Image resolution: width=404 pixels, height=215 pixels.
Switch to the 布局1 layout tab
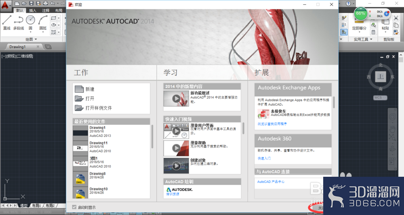pyautogui.click(x=37, y=205)
